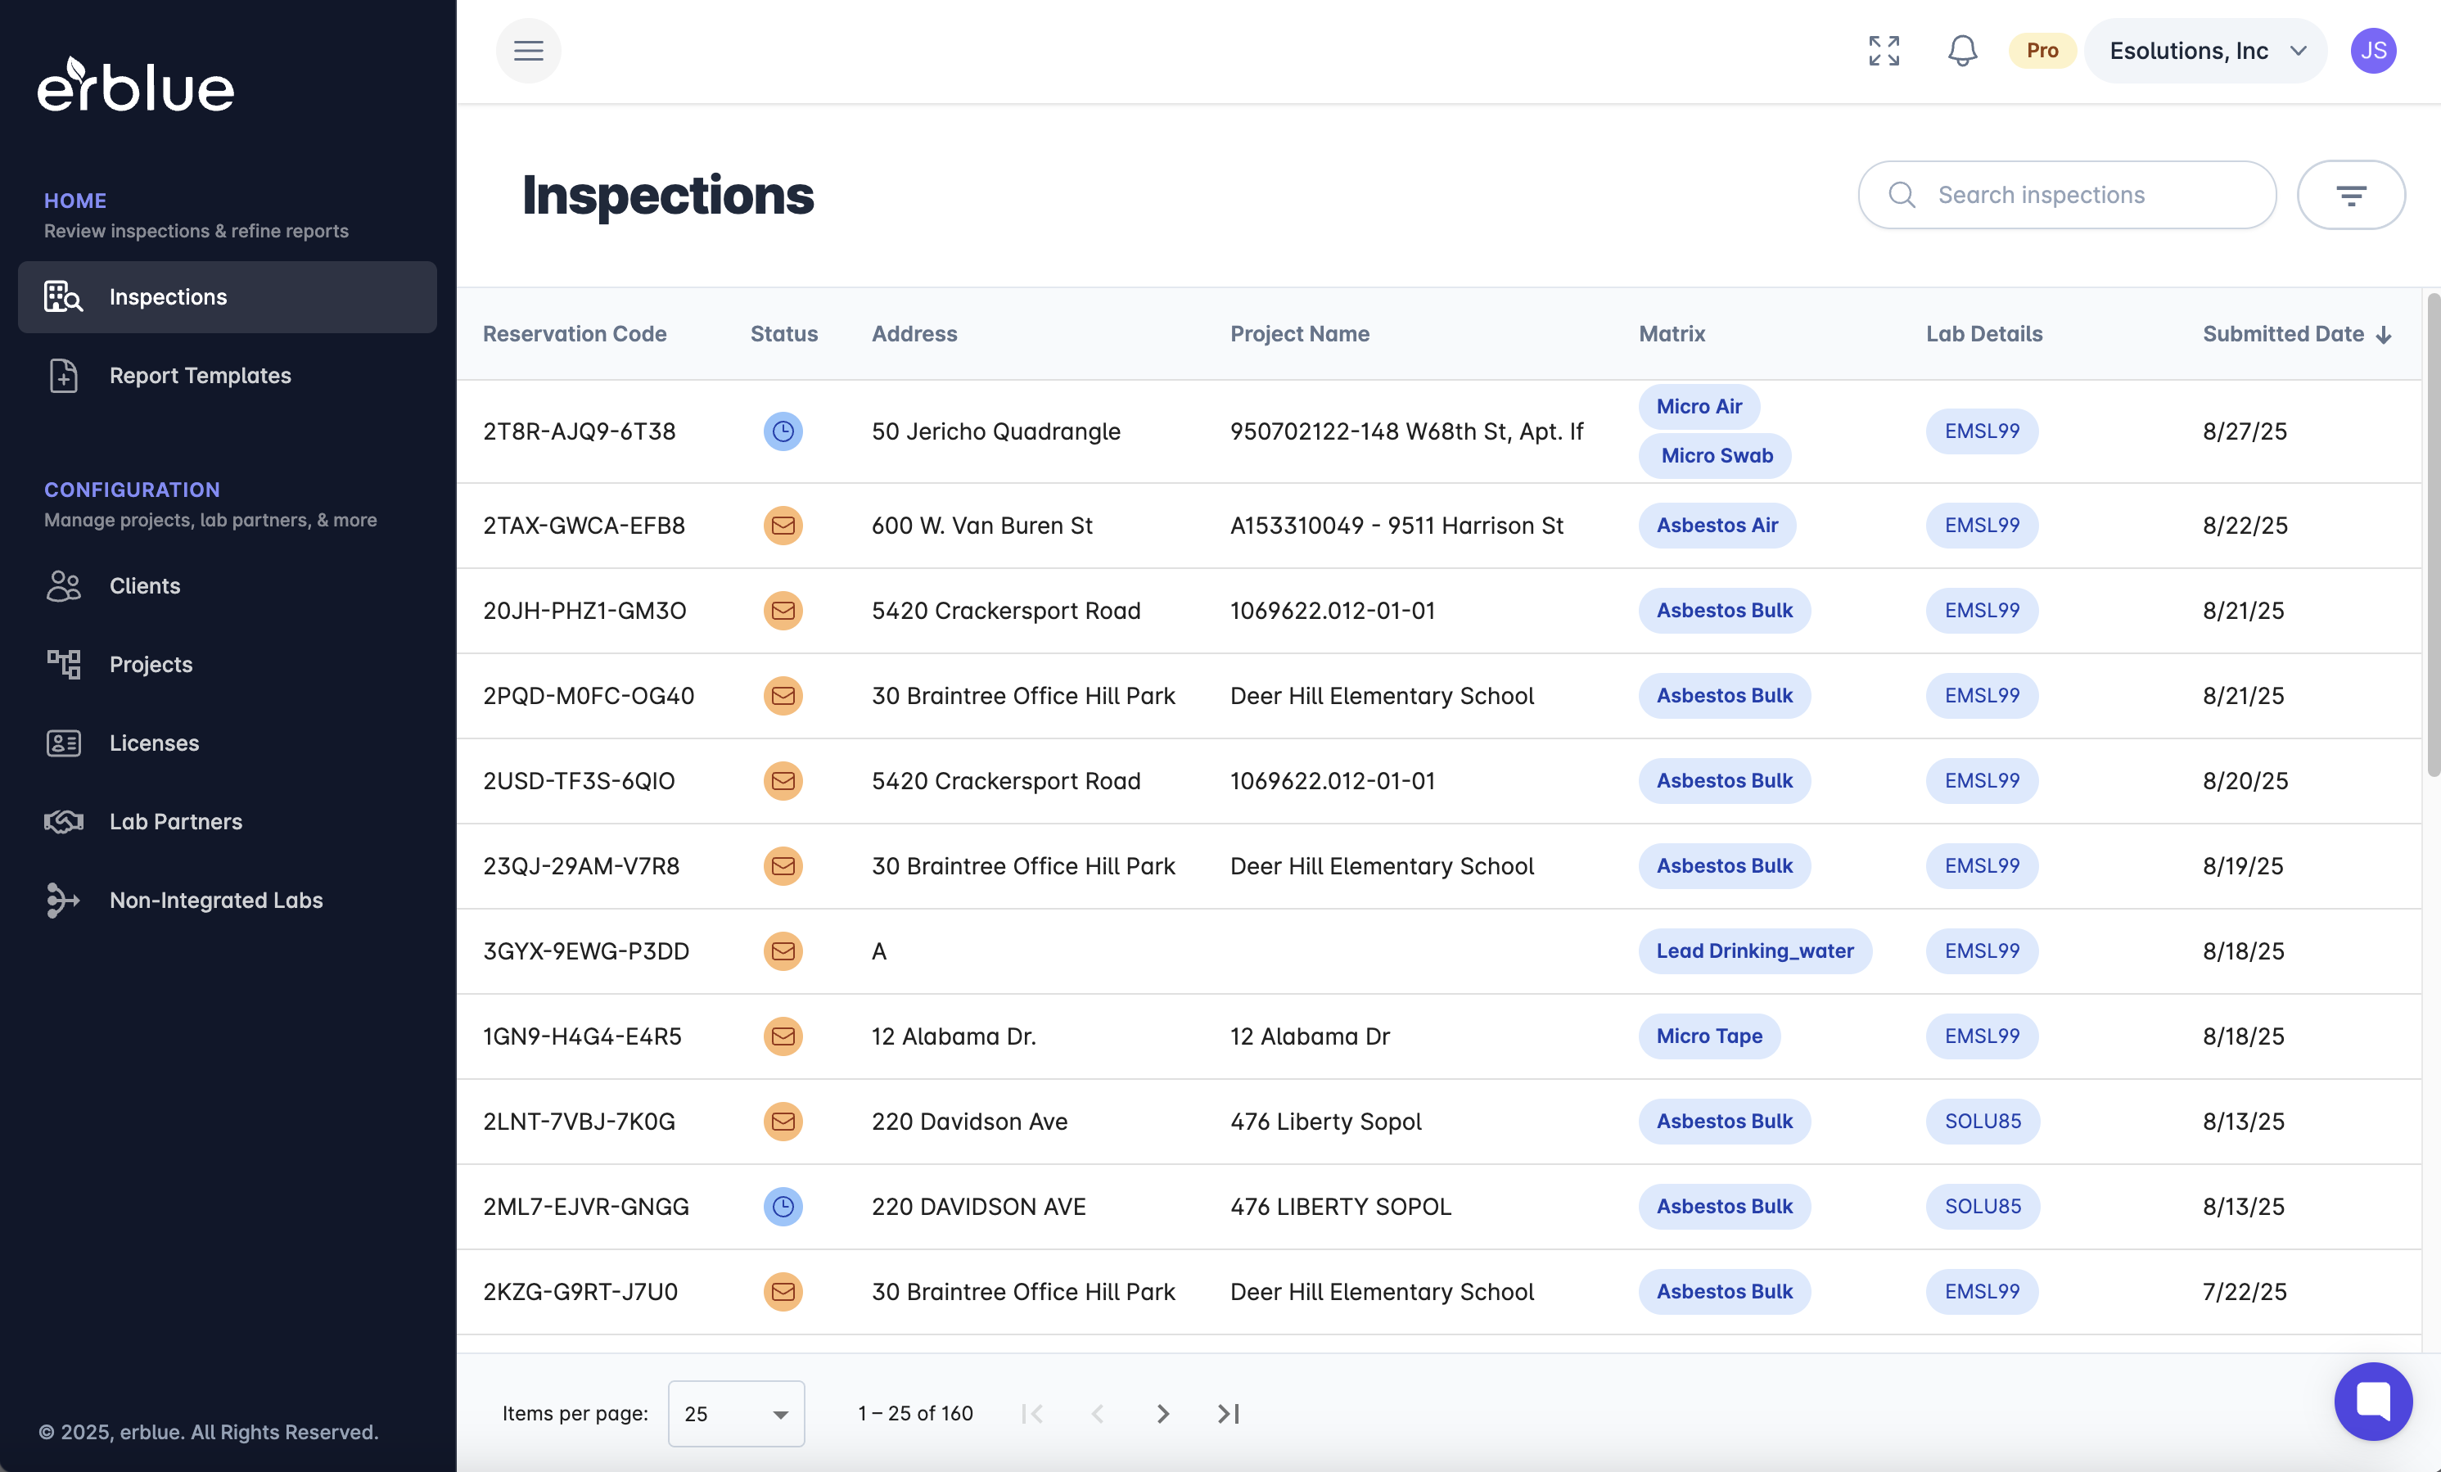
Task: Click the hamburger menu icon
Action: (528, 51)
